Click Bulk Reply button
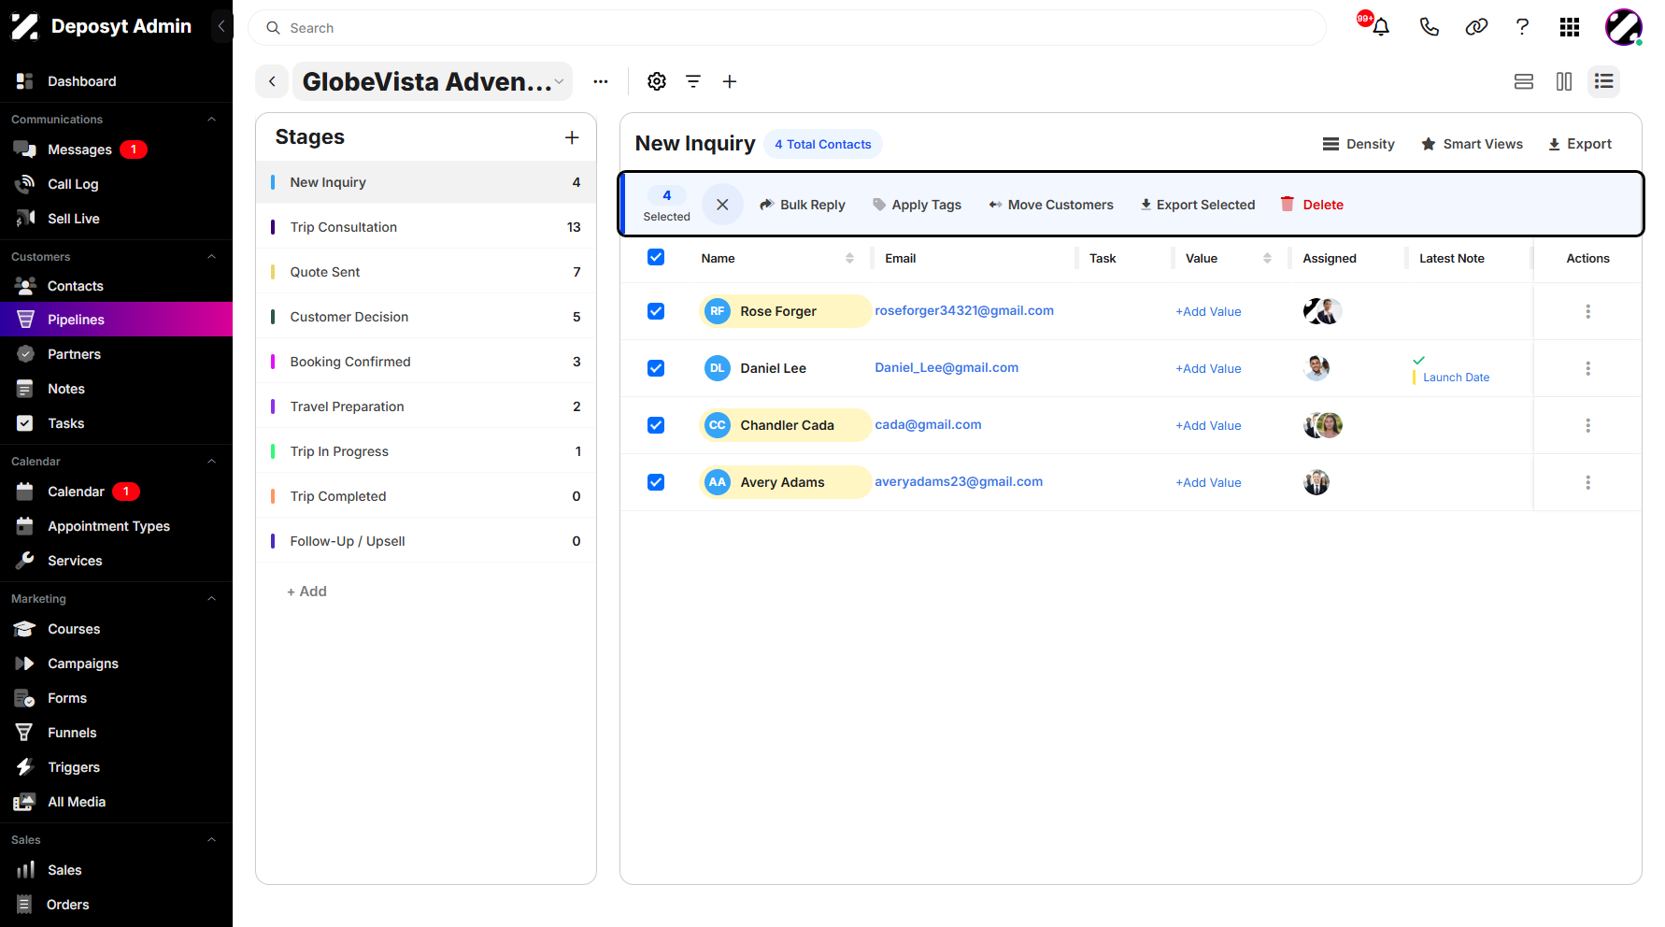Image resolution: width=1665 pixels, height=927 pixels. click(802, 205)
